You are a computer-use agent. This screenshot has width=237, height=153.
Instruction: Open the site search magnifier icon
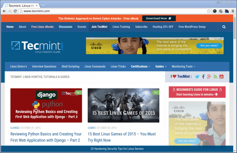[224, 27]
